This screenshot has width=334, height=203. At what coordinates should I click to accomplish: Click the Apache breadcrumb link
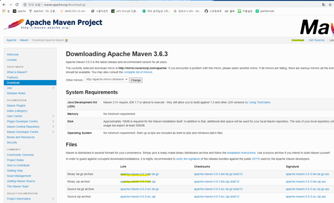click(11, 40)
